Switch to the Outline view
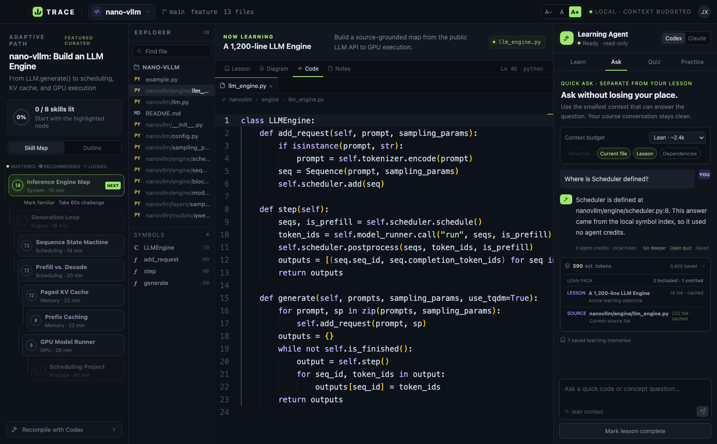 pos(92,148)
